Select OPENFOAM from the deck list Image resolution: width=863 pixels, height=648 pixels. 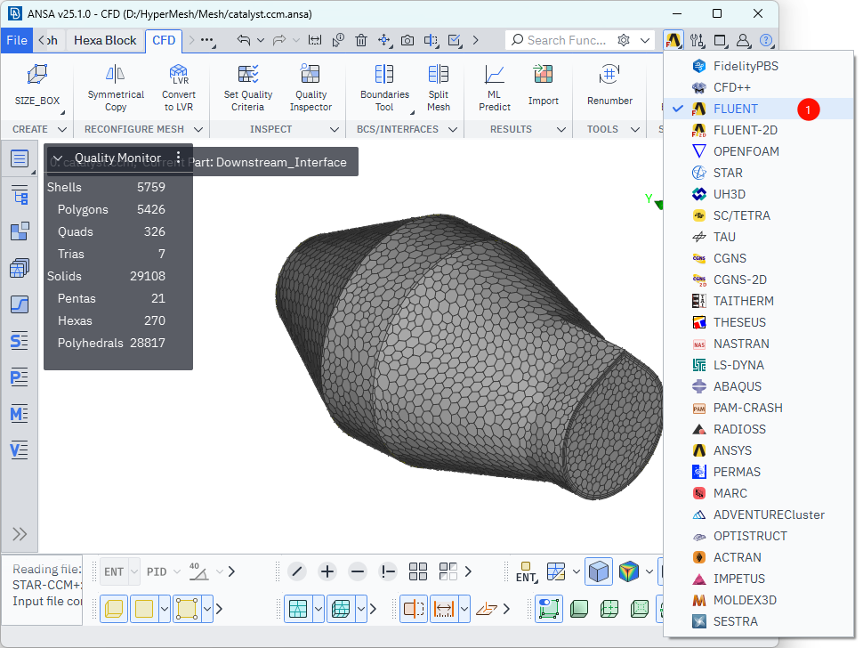point(746,151)
